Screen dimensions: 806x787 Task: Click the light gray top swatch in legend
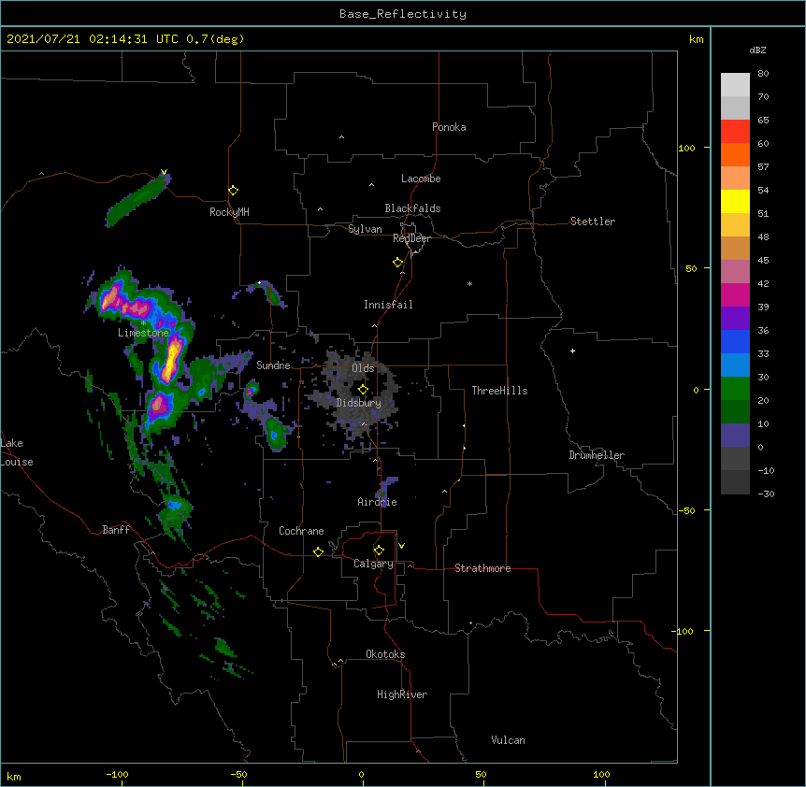[735, 85]
